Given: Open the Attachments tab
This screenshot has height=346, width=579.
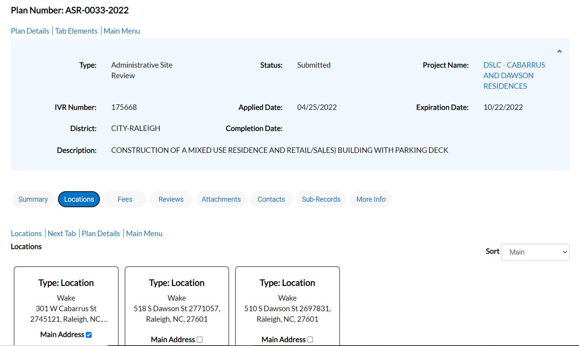Looking at the screenshot, I should 221,199.
